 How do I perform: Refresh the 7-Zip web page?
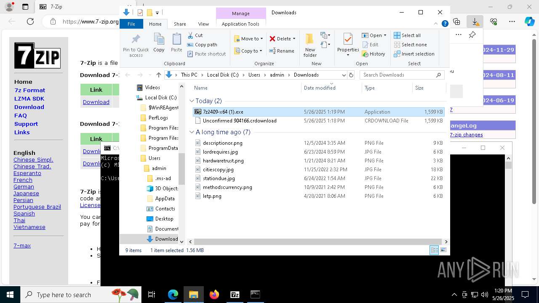click(x=30, y=21)
